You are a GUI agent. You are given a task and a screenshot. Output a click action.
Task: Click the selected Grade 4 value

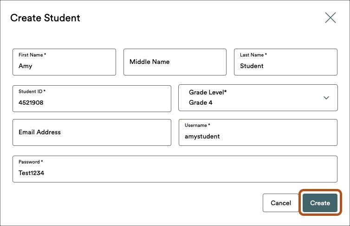pos(201,103)
